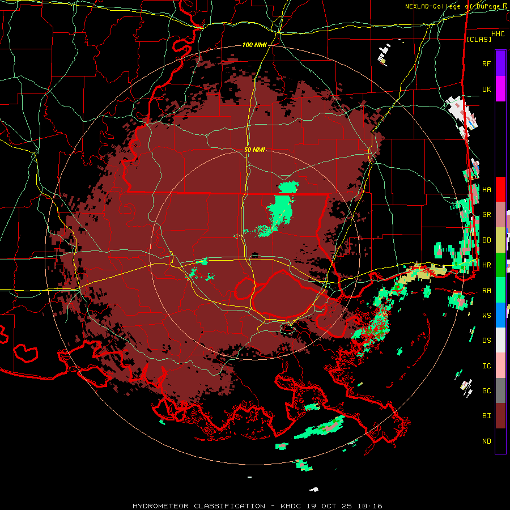This screenshot has width=510, height=510.
Task: Click the UK legend label
Action: point(486,89)
